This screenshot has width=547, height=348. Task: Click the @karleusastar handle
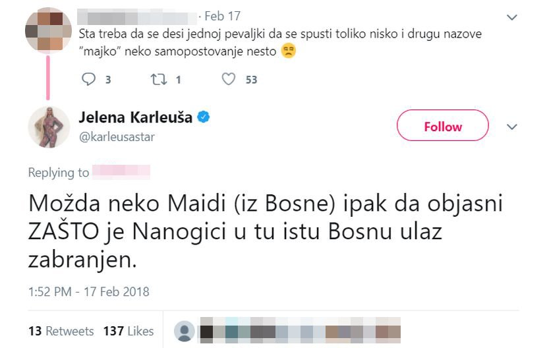coord(117,136)
